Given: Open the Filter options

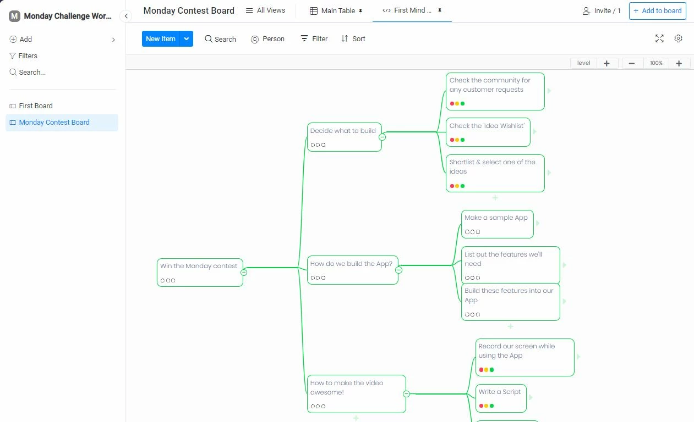Looking at the screenshot, I should [x=314, y=39].
